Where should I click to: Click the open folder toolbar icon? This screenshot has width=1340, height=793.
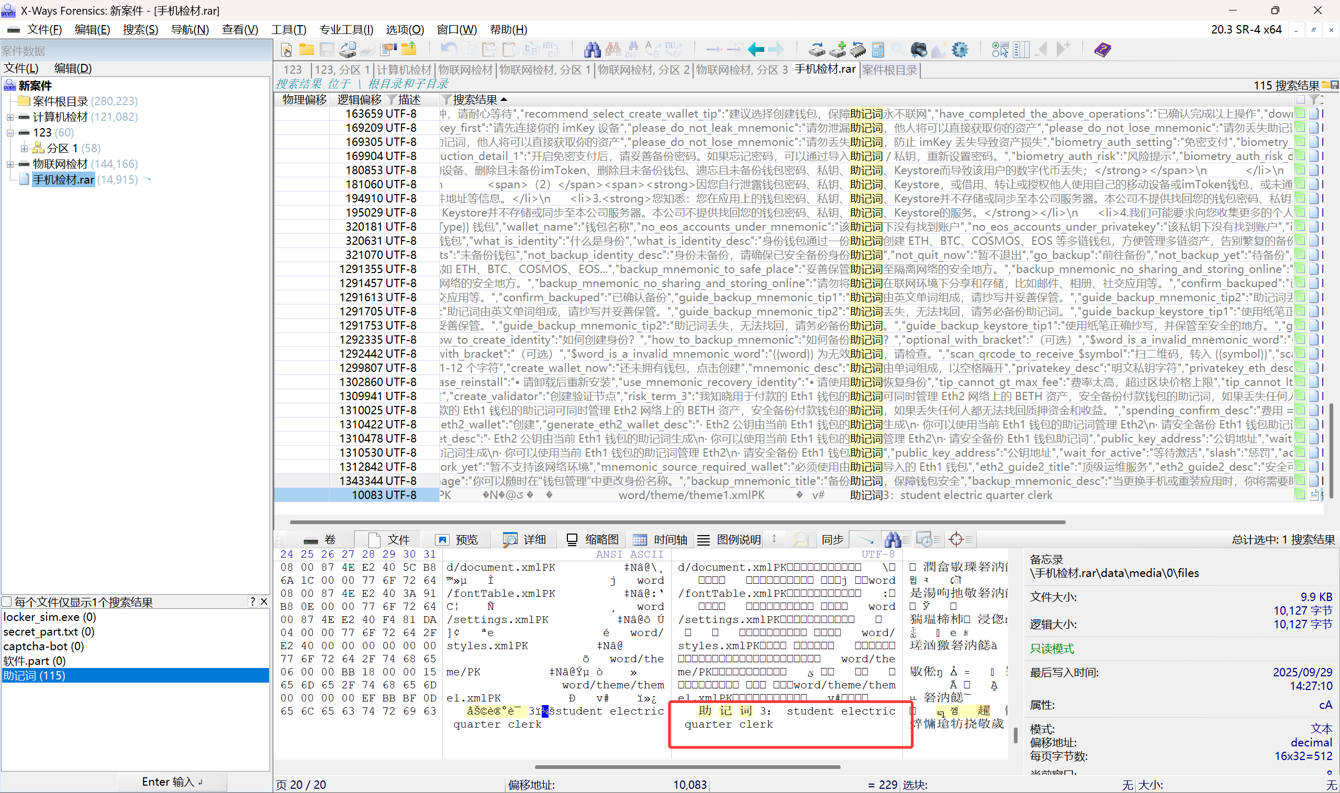(306, 50)
